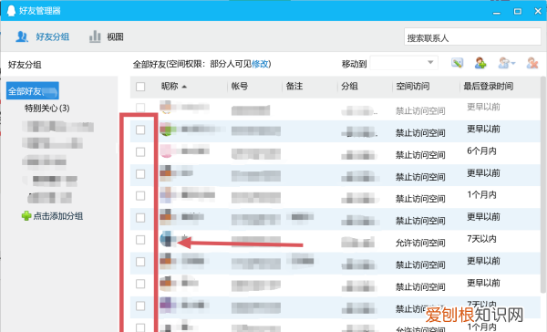Close the 好友管理器 window
This screenshot has height=332, width=547.
click(x=538, y=11)
